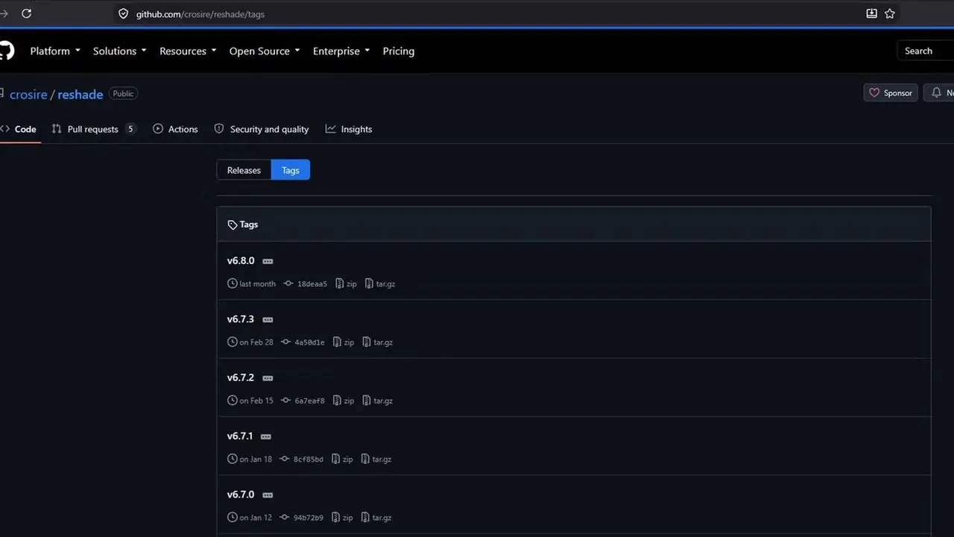Screen dimensions: 954x537
Task: Open the v6.8.0 tag
Action: 241,261
